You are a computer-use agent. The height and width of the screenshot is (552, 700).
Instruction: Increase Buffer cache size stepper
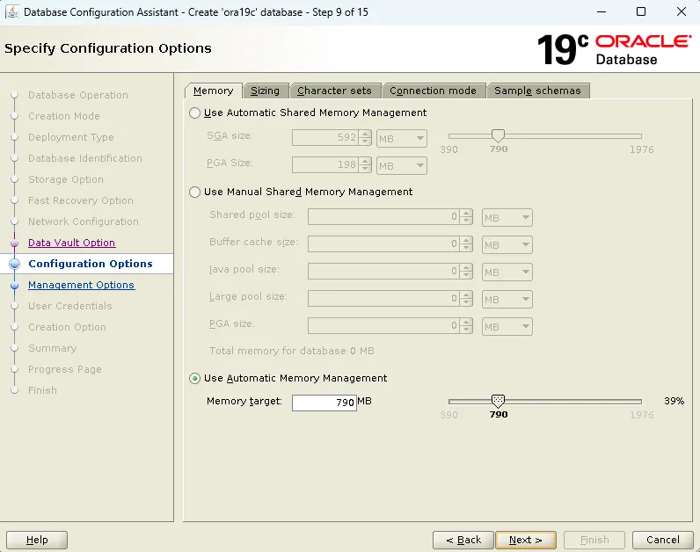pos(466,241)
